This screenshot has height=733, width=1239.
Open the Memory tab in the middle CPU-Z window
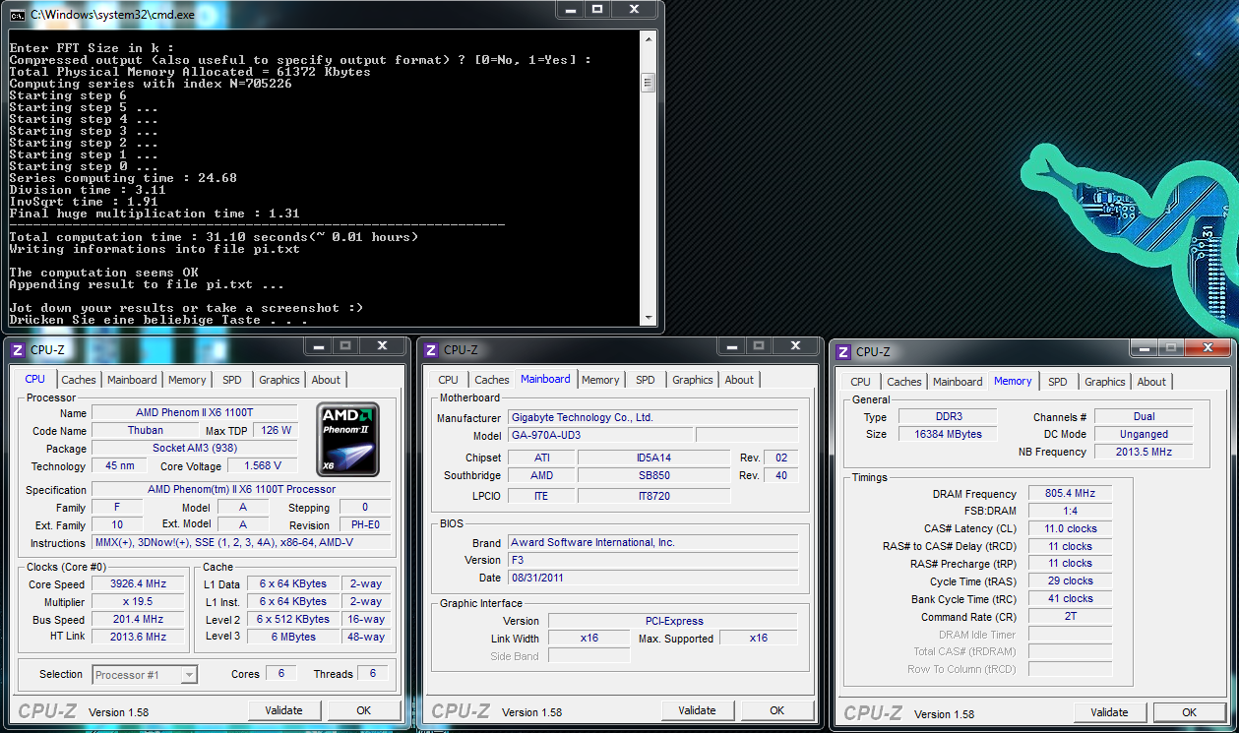tap(600, 380)
